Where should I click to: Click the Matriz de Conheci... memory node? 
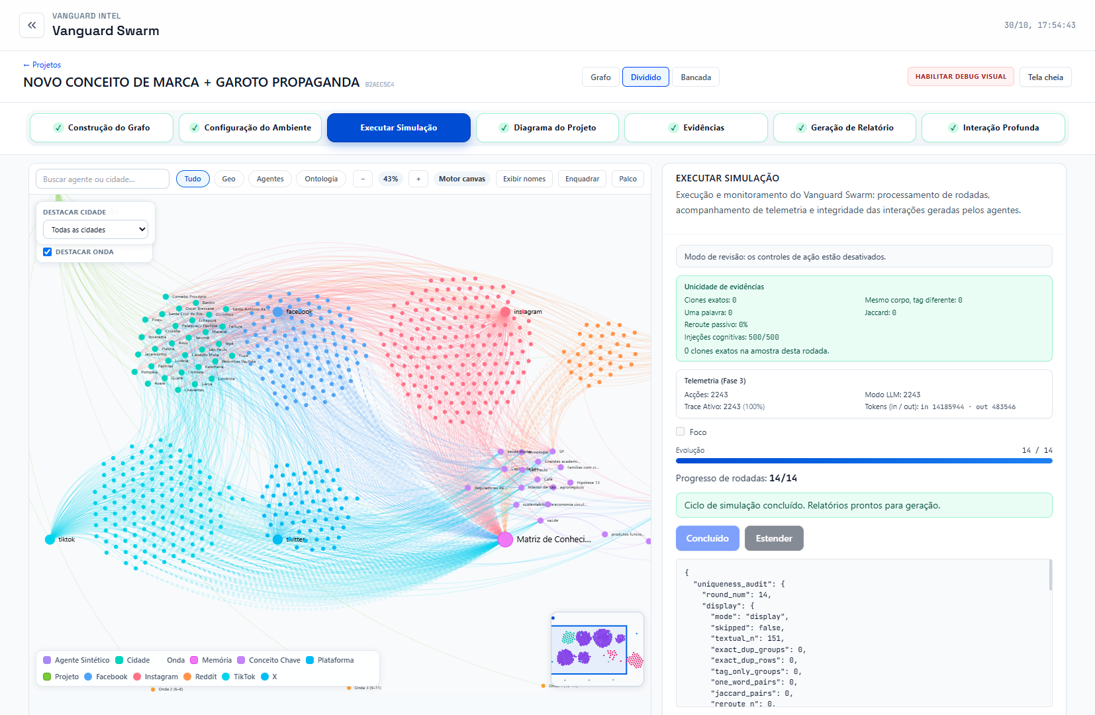pyautogui.click(x=505, y=540)
